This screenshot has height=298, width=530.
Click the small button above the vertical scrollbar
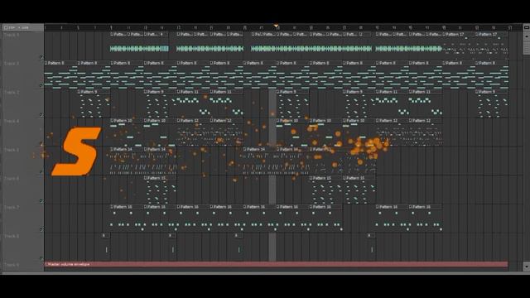(527, 27)
